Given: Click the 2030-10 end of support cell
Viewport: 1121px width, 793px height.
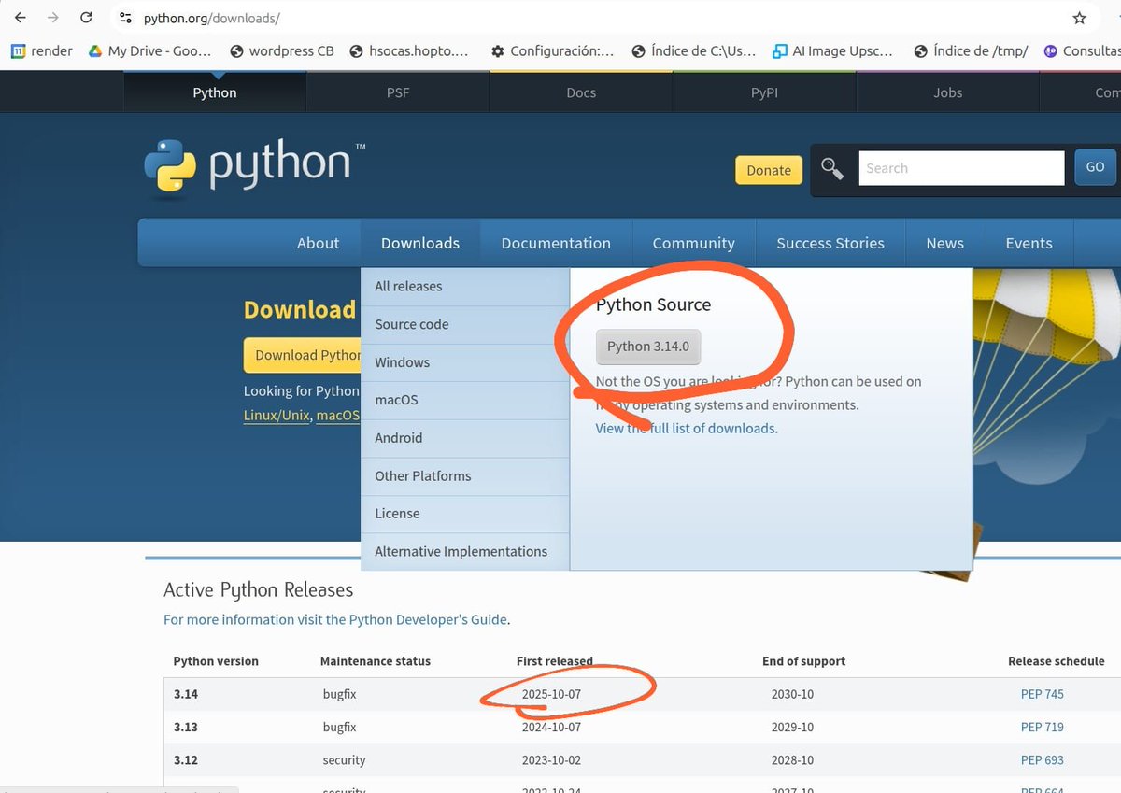Looking at the screenshot, I should pos(792,694).
